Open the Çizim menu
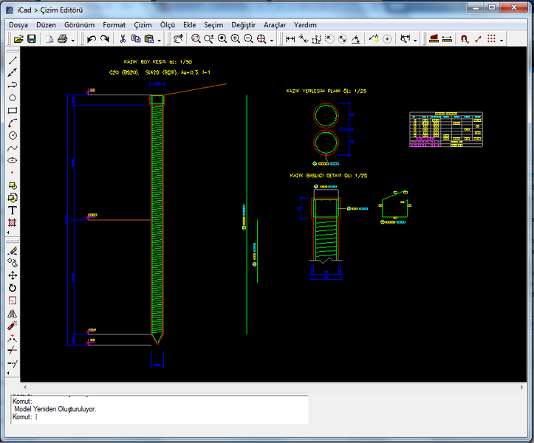The image size is (534, 443). click(x=143, y=25)
